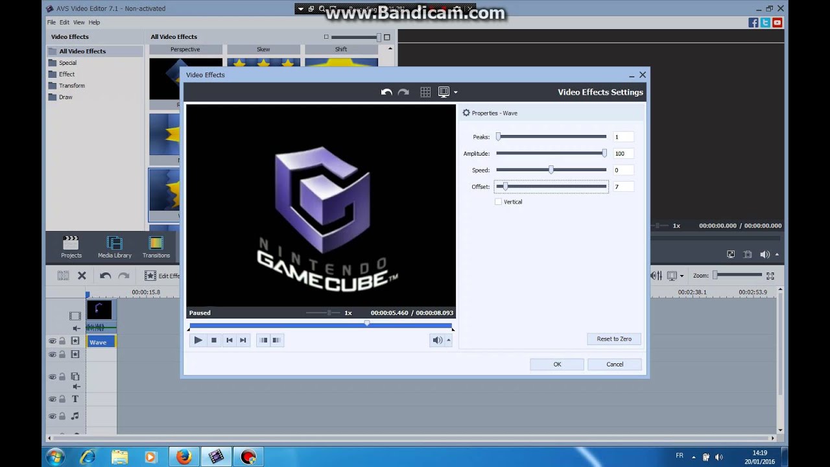This screenshot has height=467, width=830.
Task: Toggle visibility of the video overlay track
Action: [x=53, y=377]
